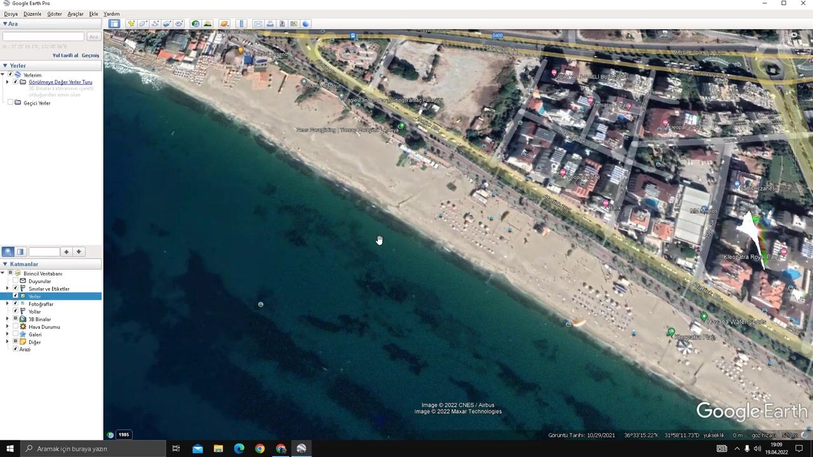Collapse the Katmanlar panel
The height and width of the screenshot is (457, 813).
[5, 264]
